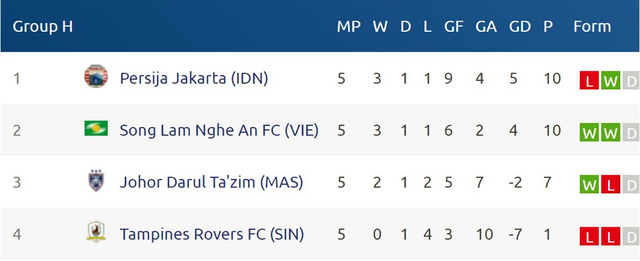
Task: Click Johor Darul Ta'zim's red L form badge
Action: pos(611,184)
